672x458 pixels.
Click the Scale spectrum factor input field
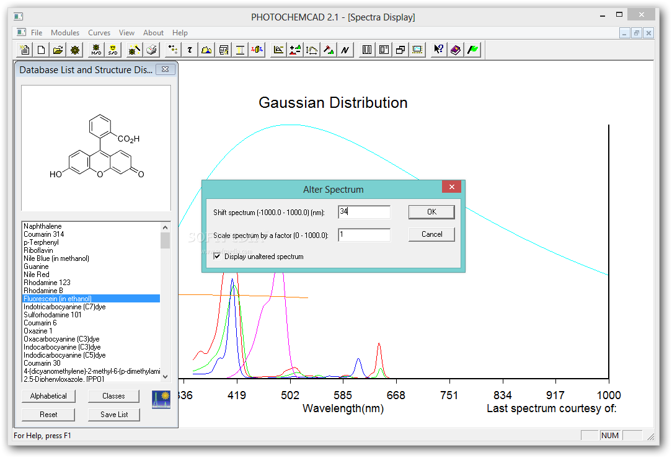pos(365,235)
